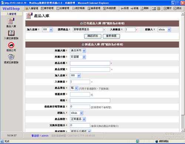Expand 經辦人 dropdown in new-product section

(x=77, y=113)
